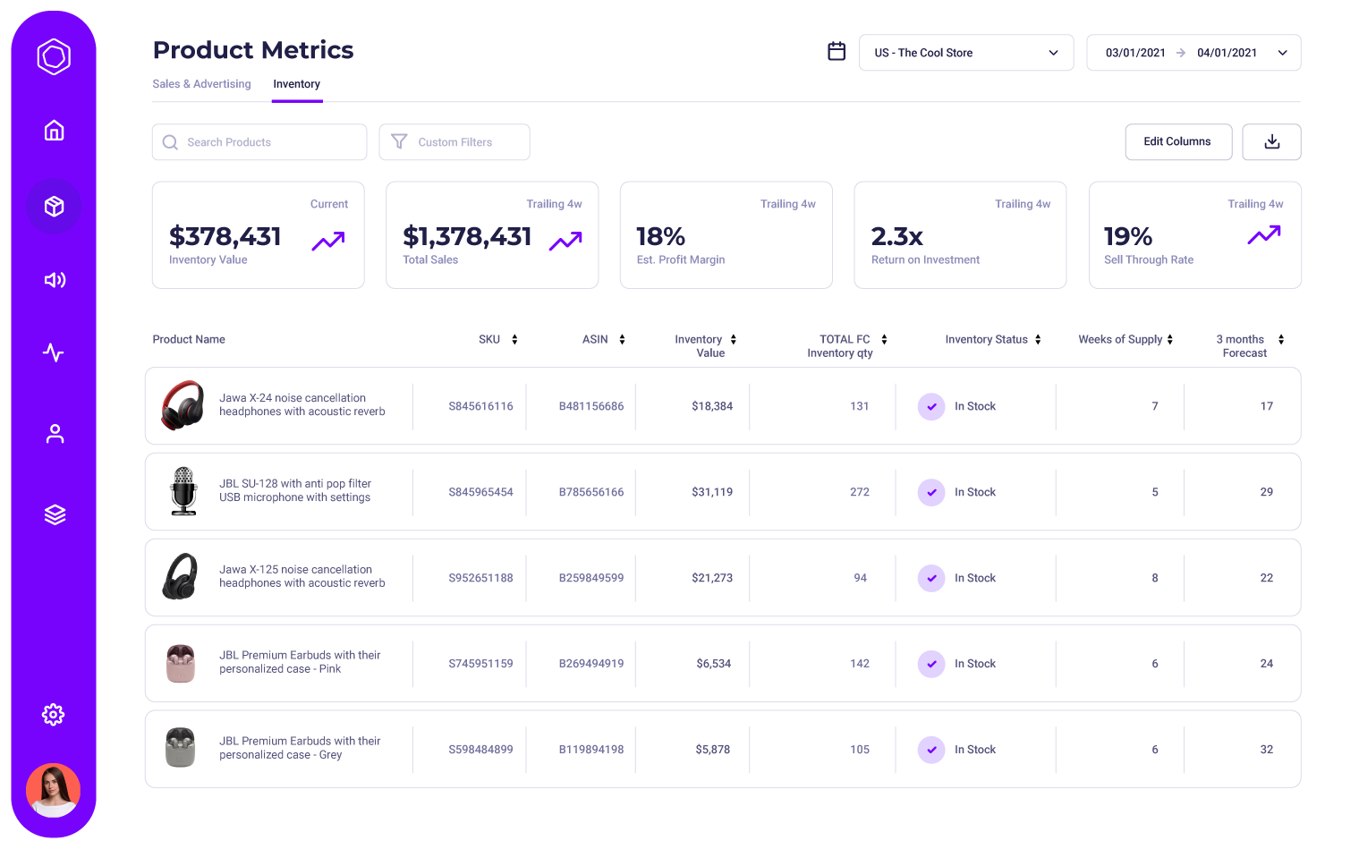
Task: Open the Home icon in sidebar
Action: pos(54,131)
